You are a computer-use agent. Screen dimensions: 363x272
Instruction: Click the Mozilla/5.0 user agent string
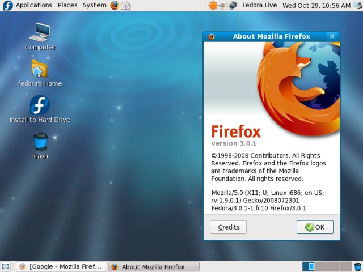coord(268,200)
